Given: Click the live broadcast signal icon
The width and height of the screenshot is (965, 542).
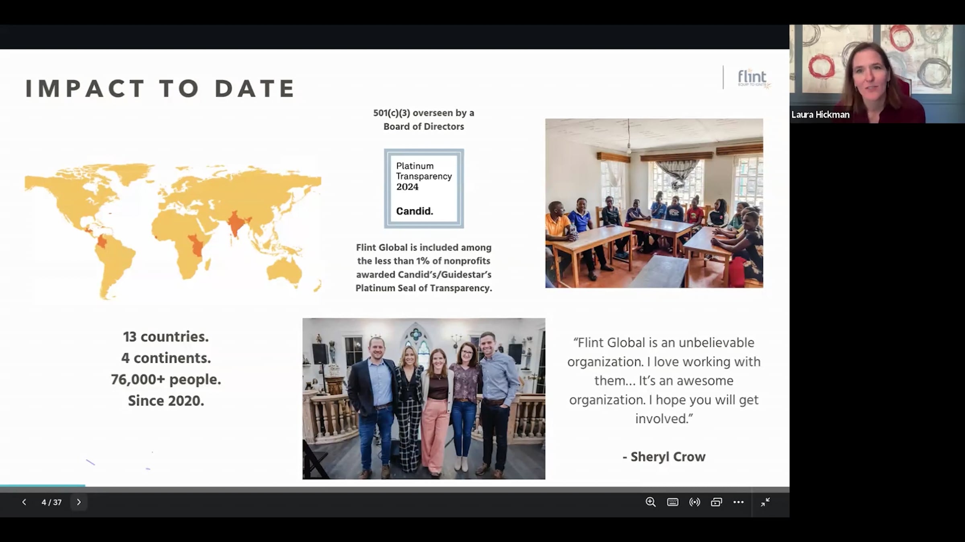Looking at the screenshot, I should point(694,502).
